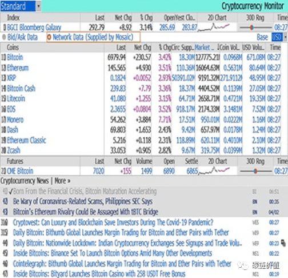288x278 pixels.
Task: Click the checkmark on the Born From the Financial Crisis story
Action: pyautogui.click(x=11, y=192)
